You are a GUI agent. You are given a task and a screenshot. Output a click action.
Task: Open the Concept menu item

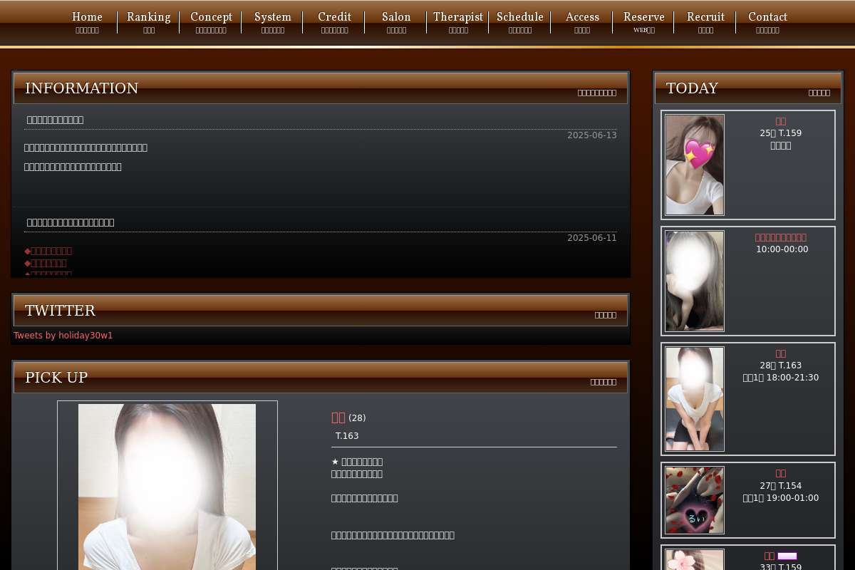point(211,21)
